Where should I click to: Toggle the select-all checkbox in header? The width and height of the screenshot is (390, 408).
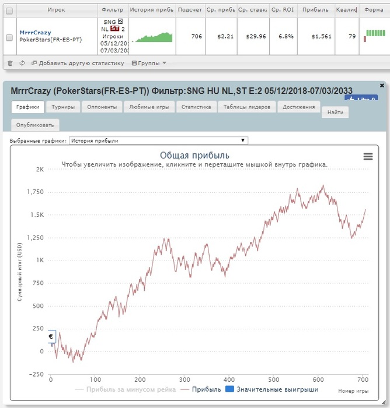[9, 11]
